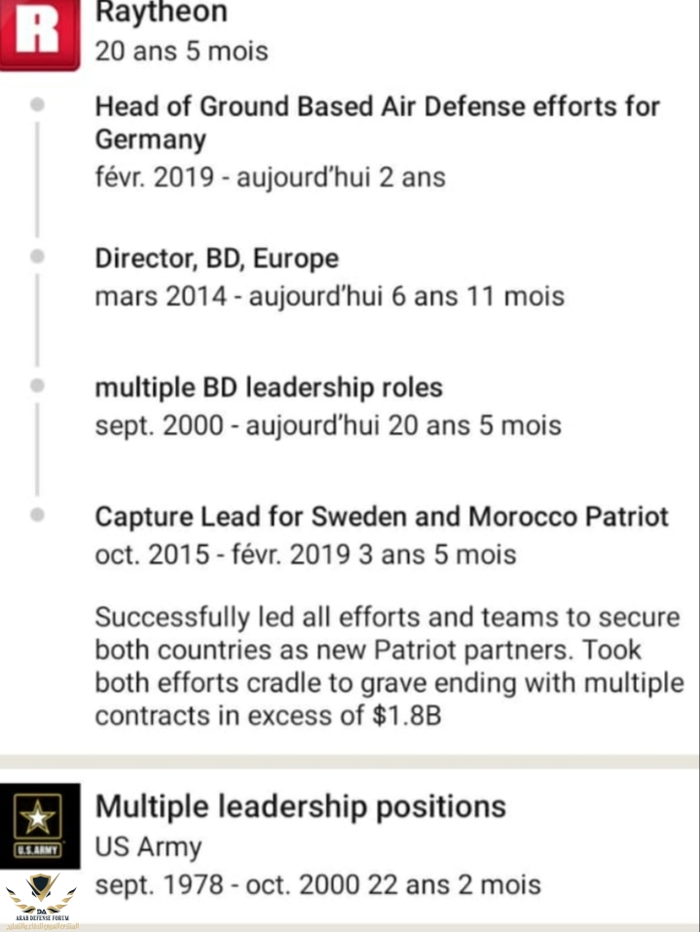The width and height of the screenshot is (700, 932).
Task: Click the Raytheon total duration 20 ans 5 mois
Action: 181,51
